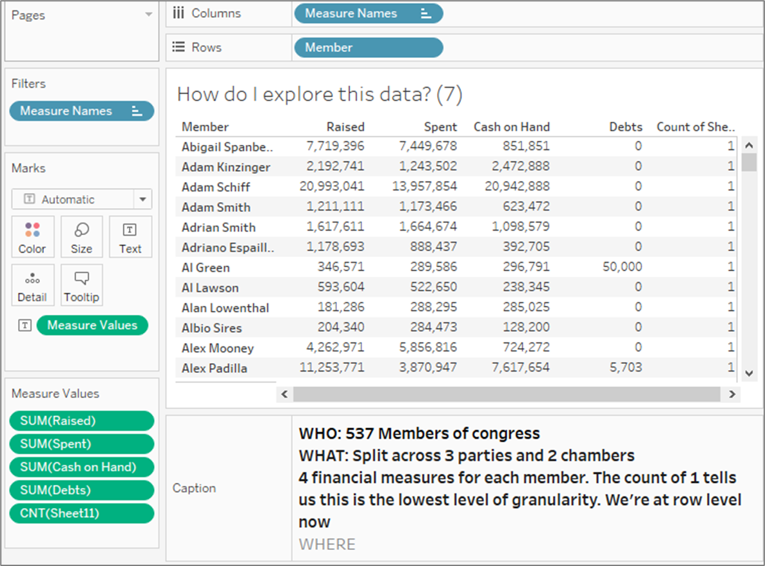Image resolution: width=765 pixels, height=566 pixels.
Task: Click the Cash on Hand column header
Action: coord(511,127)
